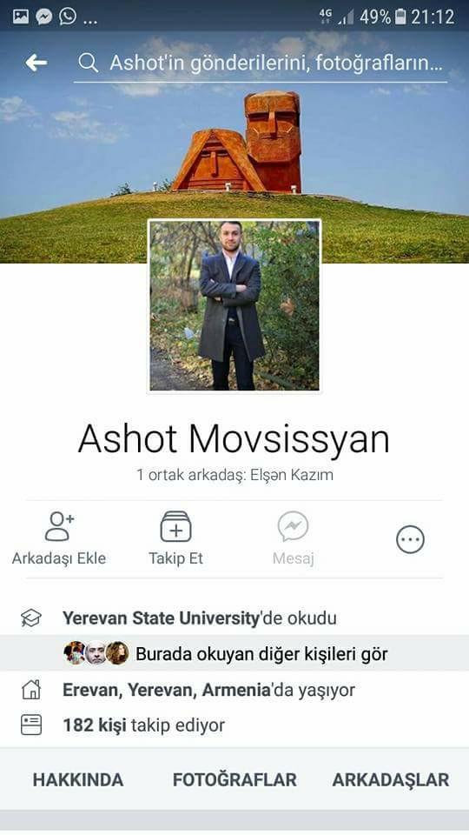Tap the search magnifier icon
469x835 pixels.
[89, 63]
